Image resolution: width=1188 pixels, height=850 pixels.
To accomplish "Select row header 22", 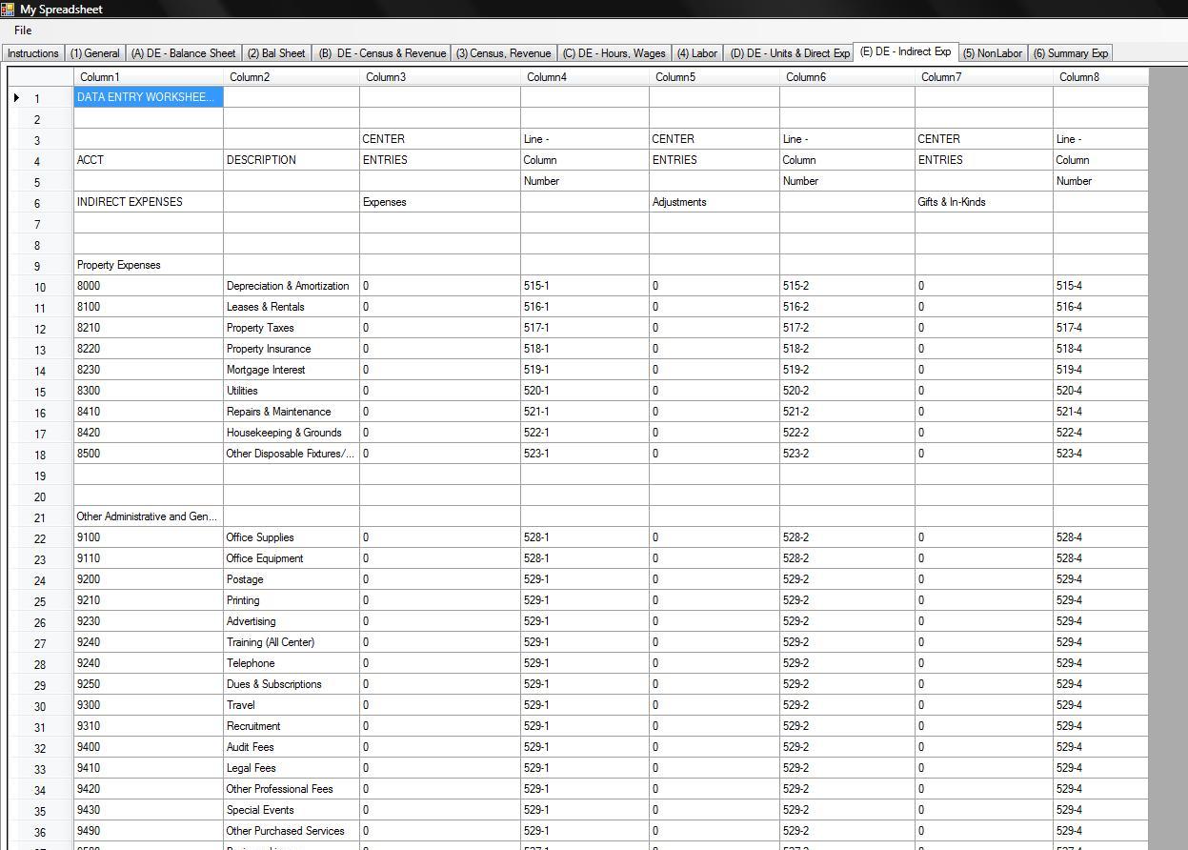I will tap(41, 537).
